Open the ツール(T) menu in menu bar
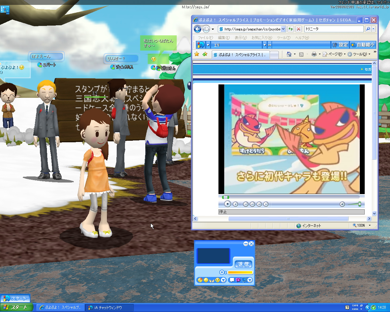 [x=283, y=38]
